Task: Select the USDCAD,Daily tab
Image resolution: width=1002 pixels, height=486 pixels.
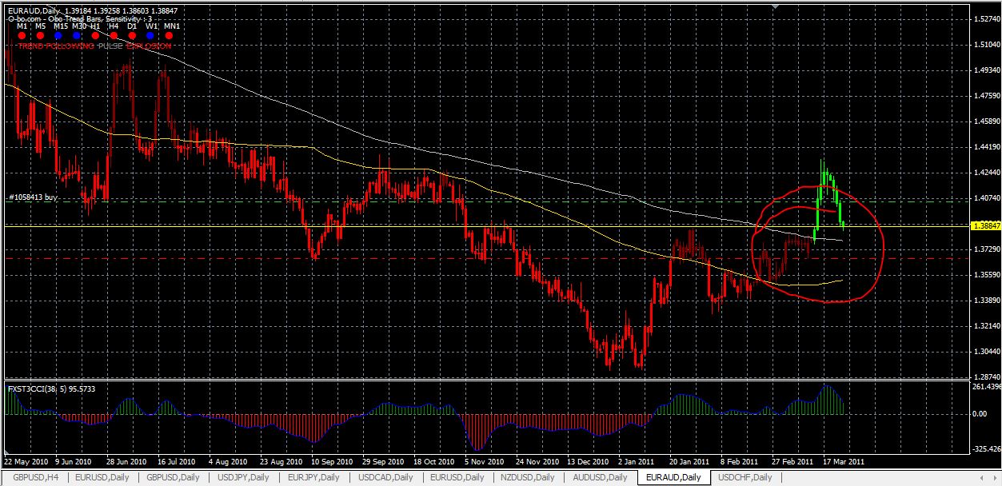Action: point(386,477)
